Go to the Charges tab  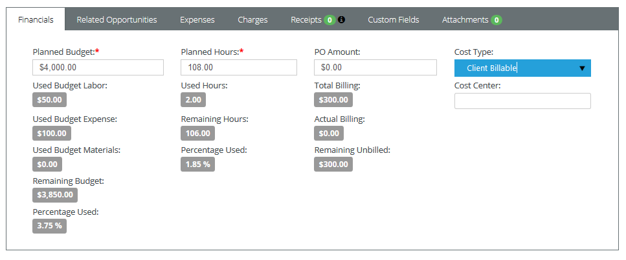point(252,19)
